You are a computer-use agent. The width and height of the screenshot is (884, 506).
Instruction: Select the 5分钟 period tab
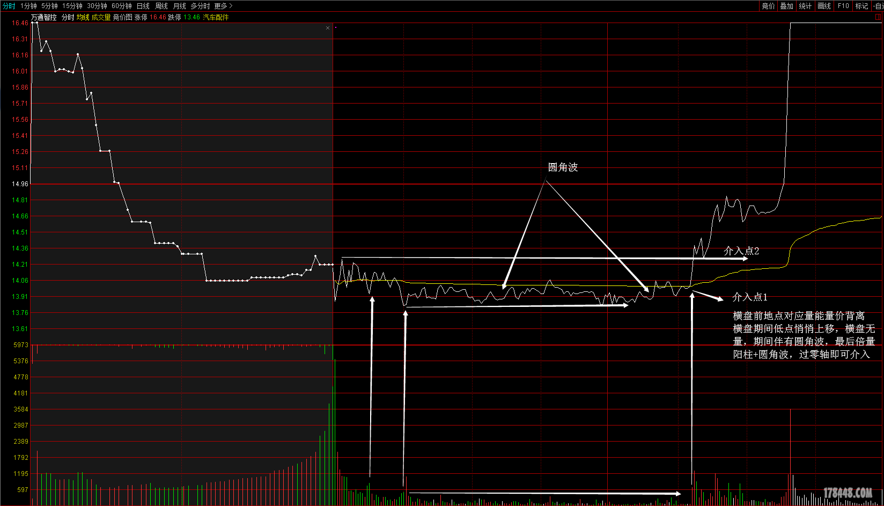49,6
